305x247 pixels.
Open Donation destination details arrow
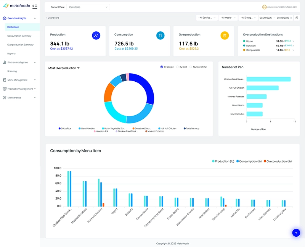[293, 45]
